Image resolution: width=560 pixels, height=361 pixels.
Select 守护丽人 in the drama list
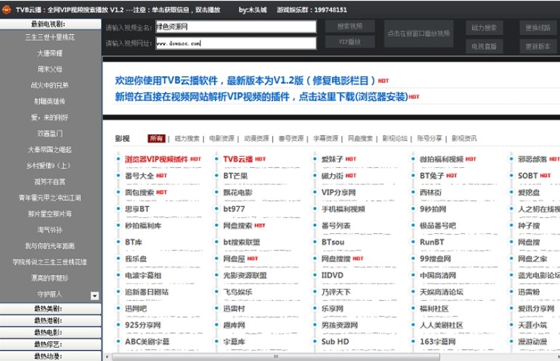[x=49, y=294]
